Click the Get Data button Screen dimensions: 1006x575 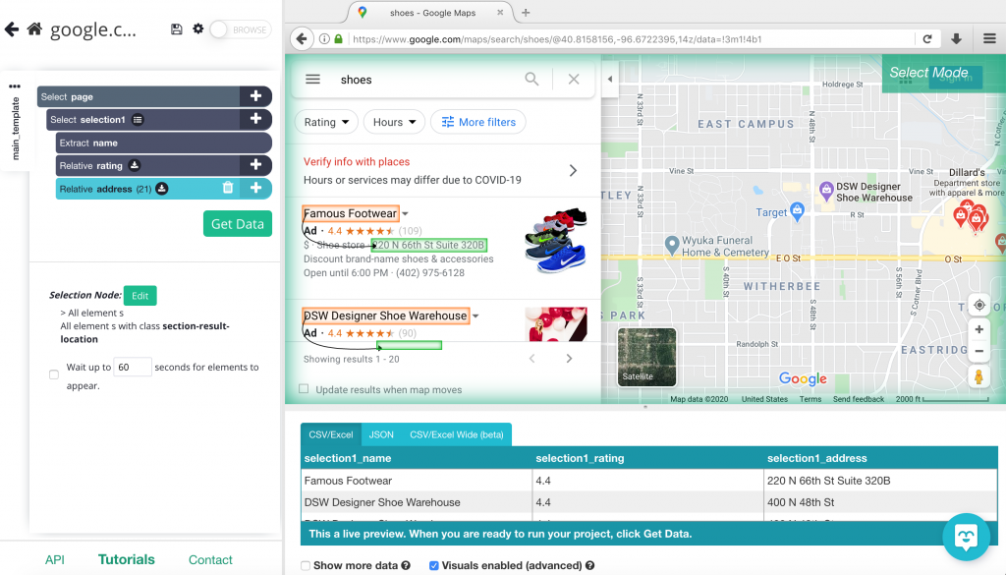(x=237, y=223)
